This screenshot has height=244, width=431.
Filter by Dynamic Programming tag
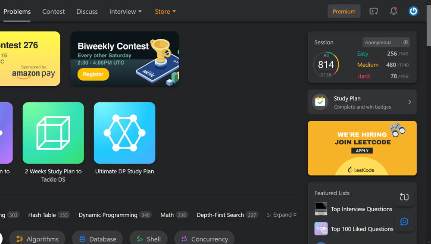(115, 215)
